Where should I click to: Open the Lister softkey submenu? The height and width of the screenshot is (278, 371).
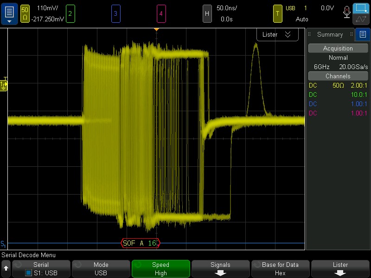[340, 269]
